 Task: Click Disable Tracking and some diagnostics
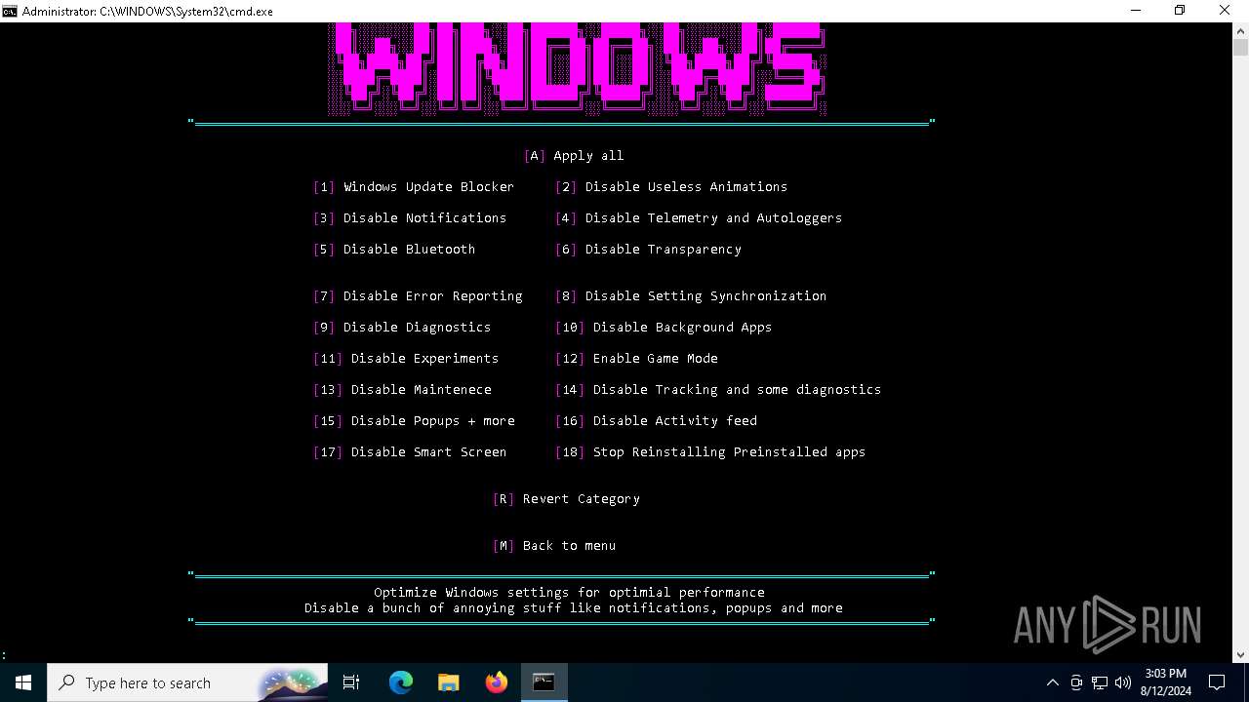tap(718, 389)
